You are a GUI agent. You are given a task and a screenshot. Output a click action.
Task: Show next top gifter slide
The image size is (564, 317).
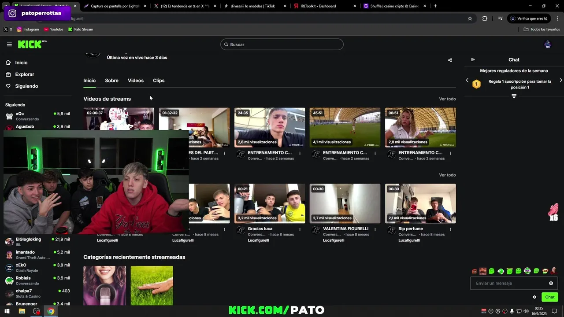point(560,80)
